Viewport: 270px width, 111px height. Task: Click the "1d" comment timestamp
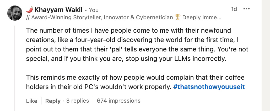[234, 9]
